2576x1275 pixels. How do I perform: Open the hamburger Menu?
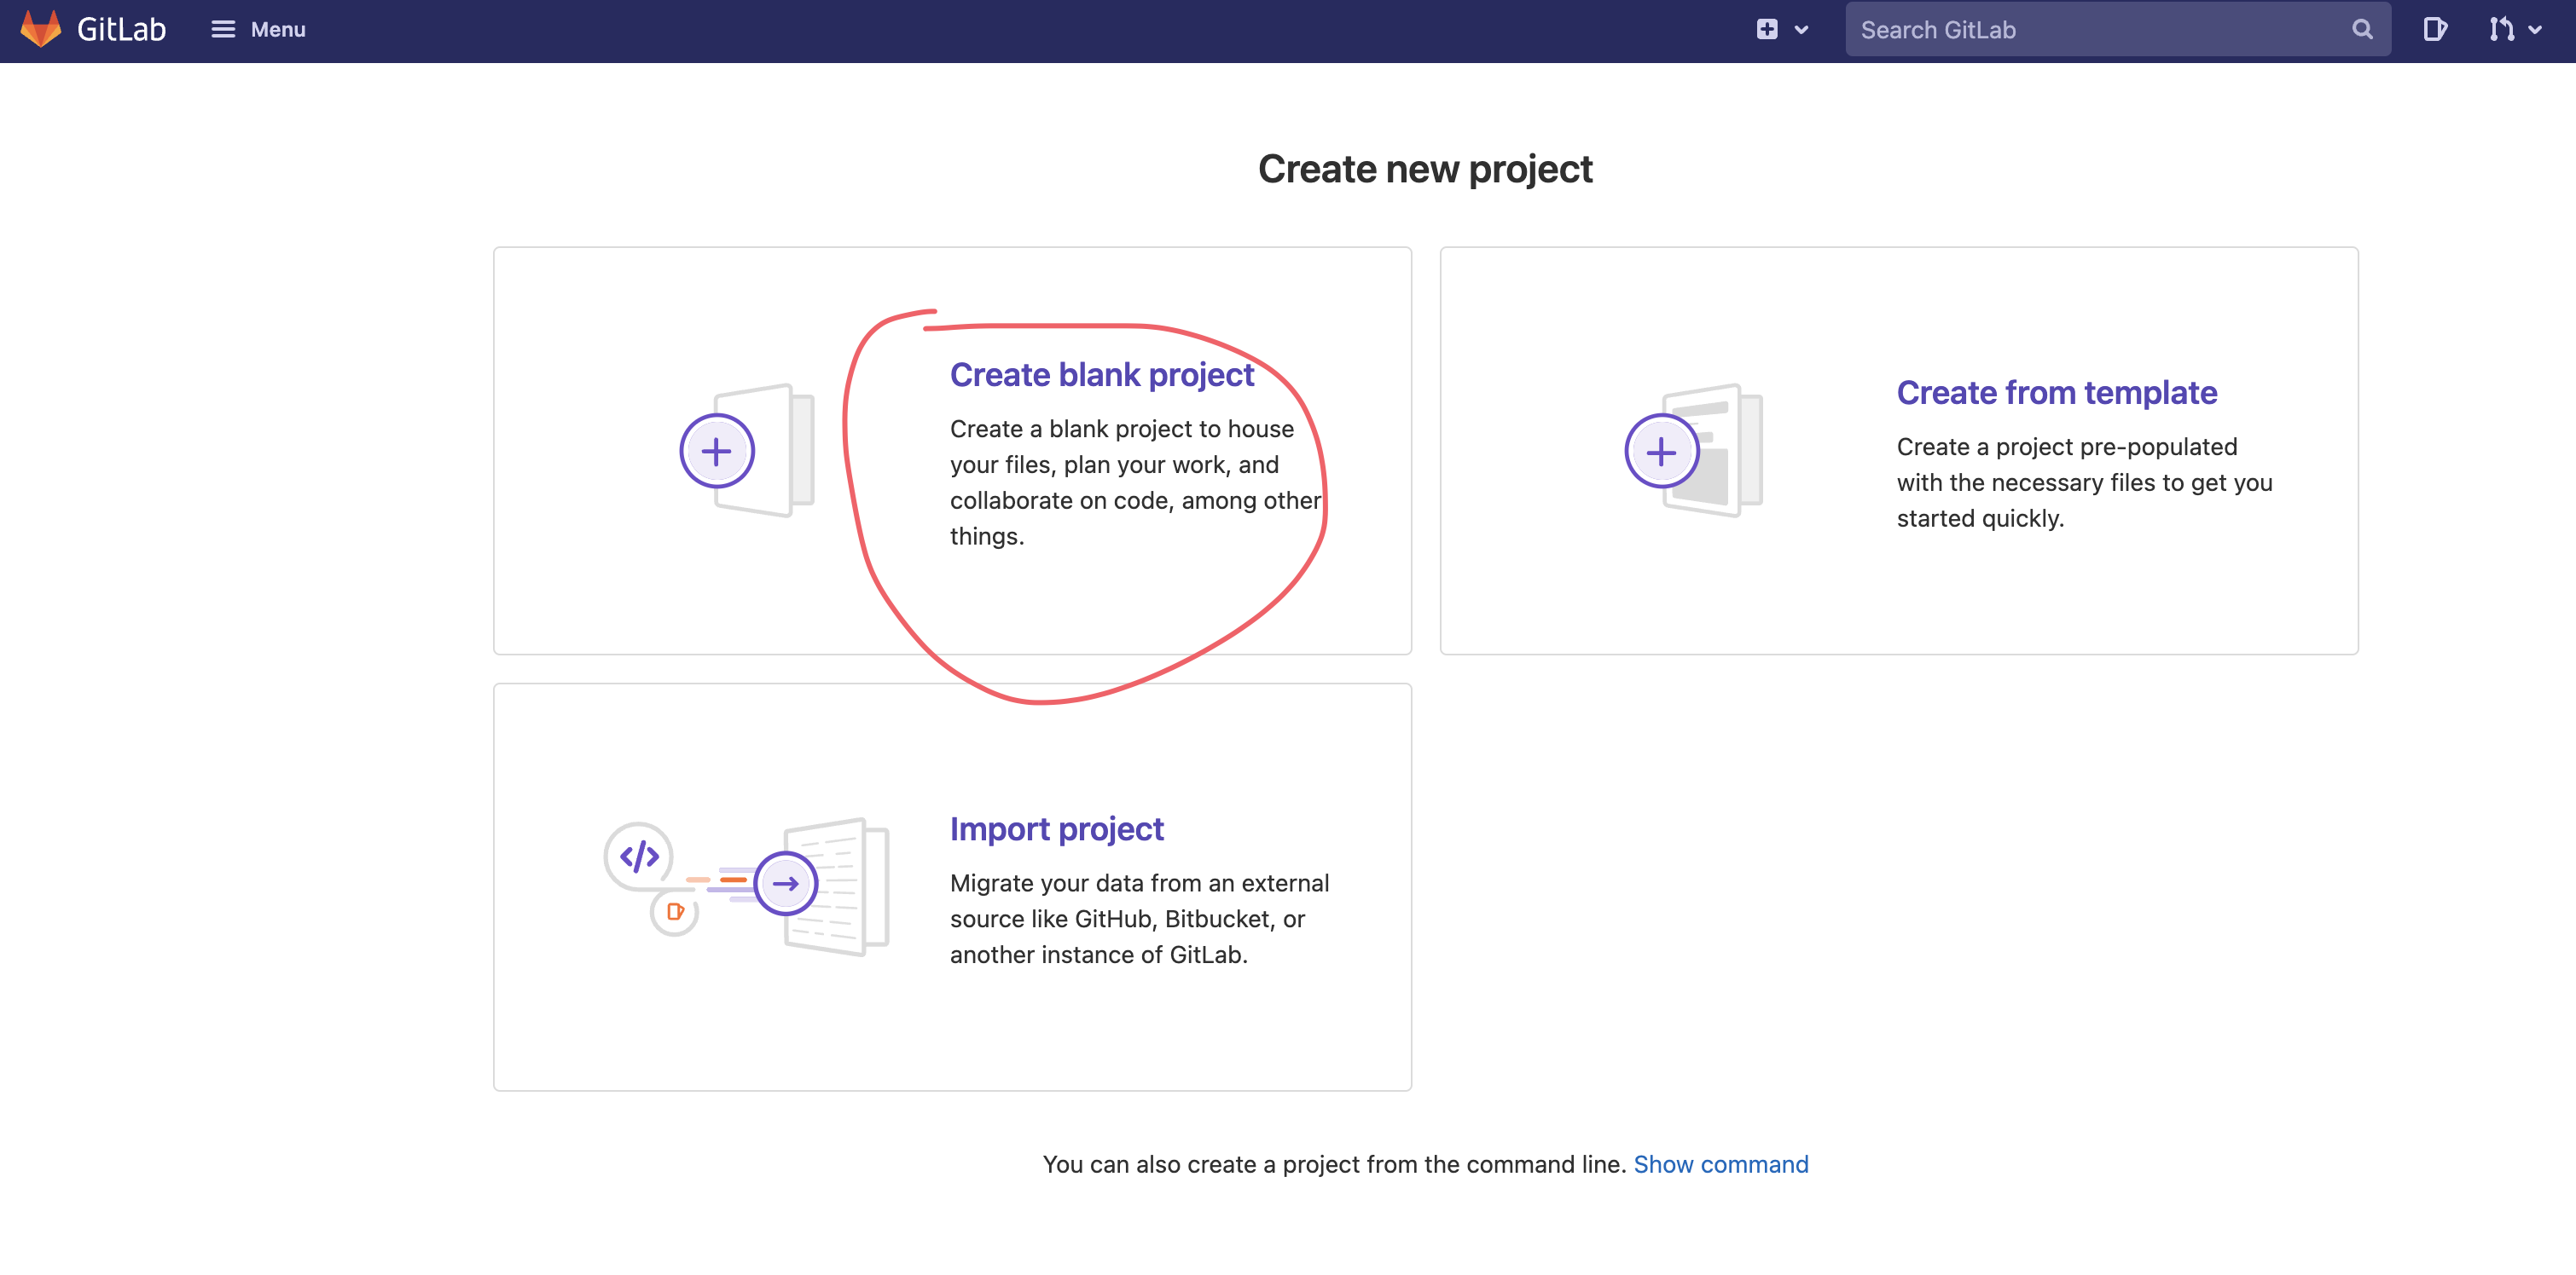[258, 30]
